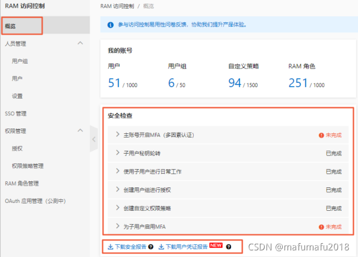Click the RAM 访问控制 sidebar title
Viewport: 358px width, 257px height.
pyautogui.click(x=25, y=6)
